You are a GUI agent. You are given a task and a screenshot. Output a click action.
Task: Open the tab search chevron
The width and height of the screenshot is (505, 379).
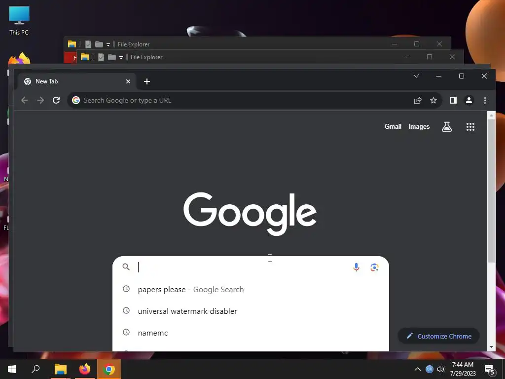416,76
